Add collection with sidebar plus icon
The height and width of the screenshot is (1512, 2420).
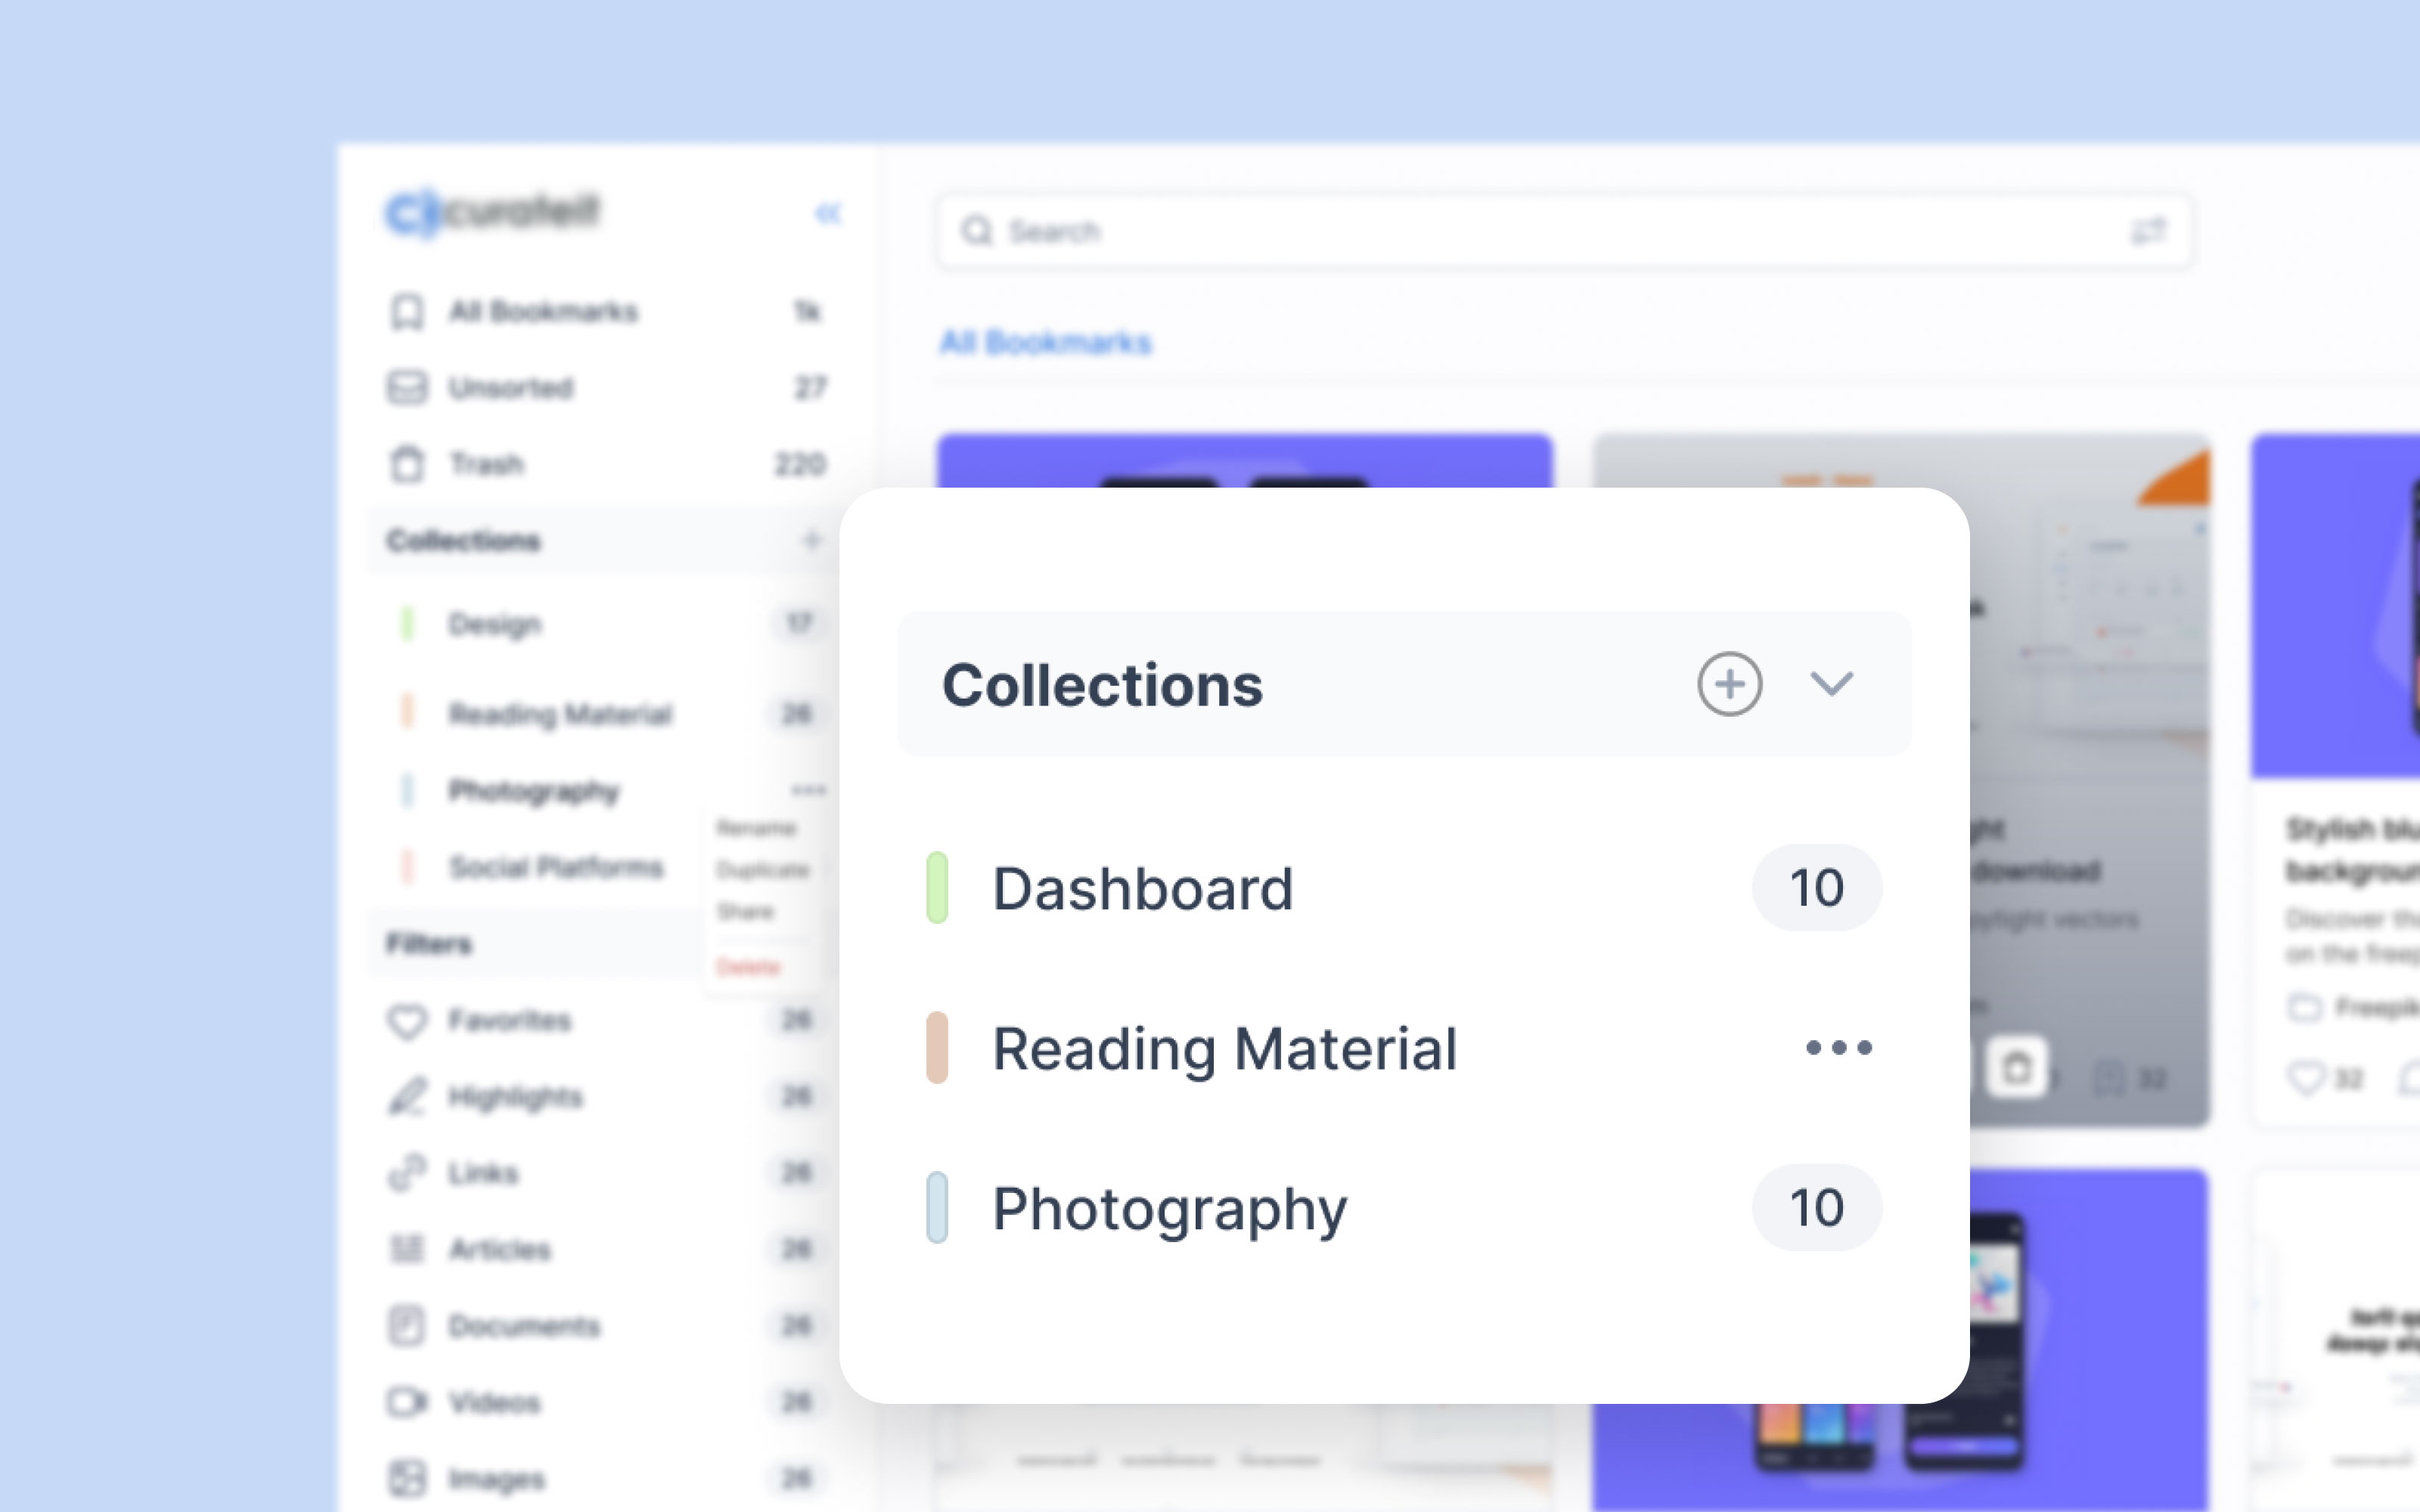(x=811, y=541)
